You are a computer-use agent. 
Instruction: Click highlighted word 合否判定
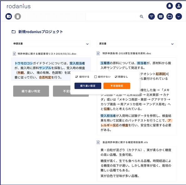[x=45, y=78]
